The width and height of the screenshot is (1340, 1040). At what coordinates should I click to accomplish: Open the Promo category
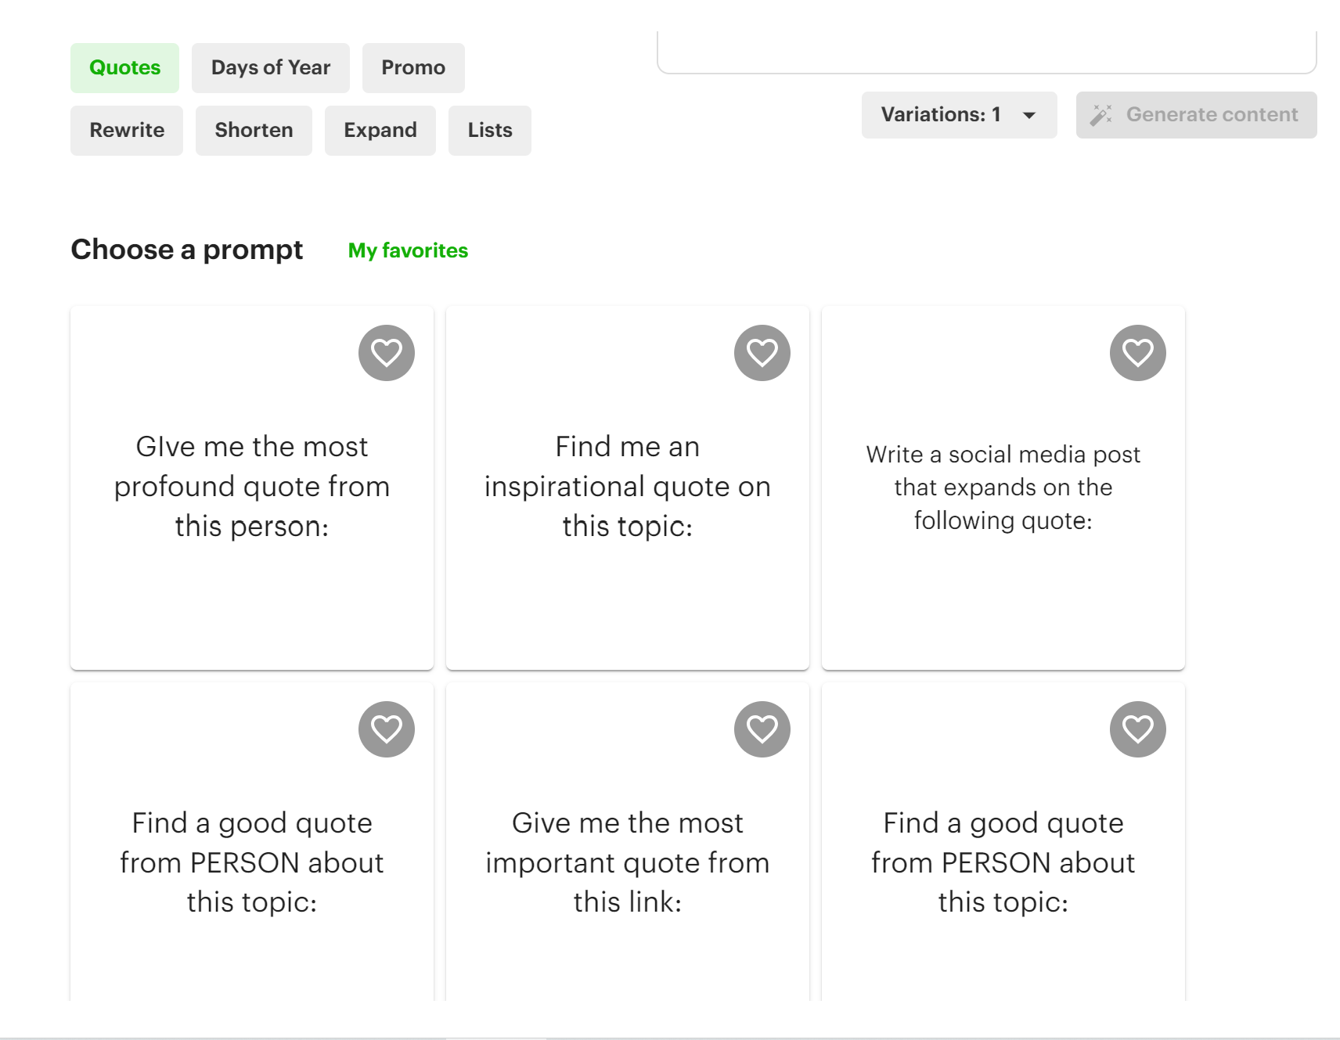(x=413, y=68)
